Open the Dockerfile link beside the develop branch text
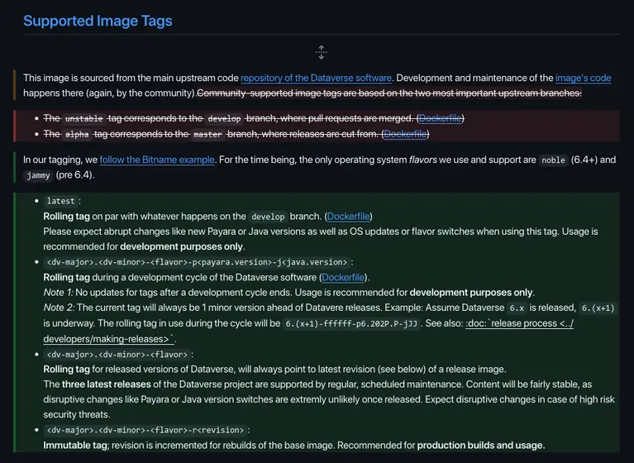 [348, 216]
